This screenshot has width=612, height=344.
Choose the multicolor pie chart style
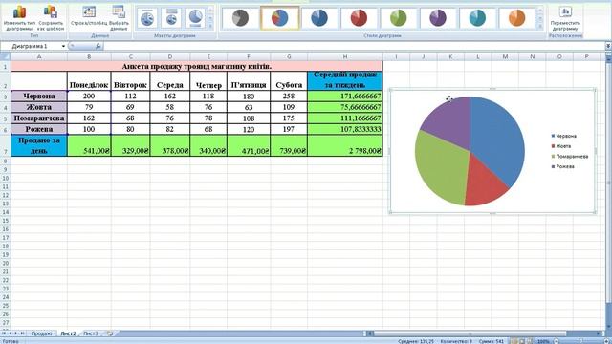(280, 18)
